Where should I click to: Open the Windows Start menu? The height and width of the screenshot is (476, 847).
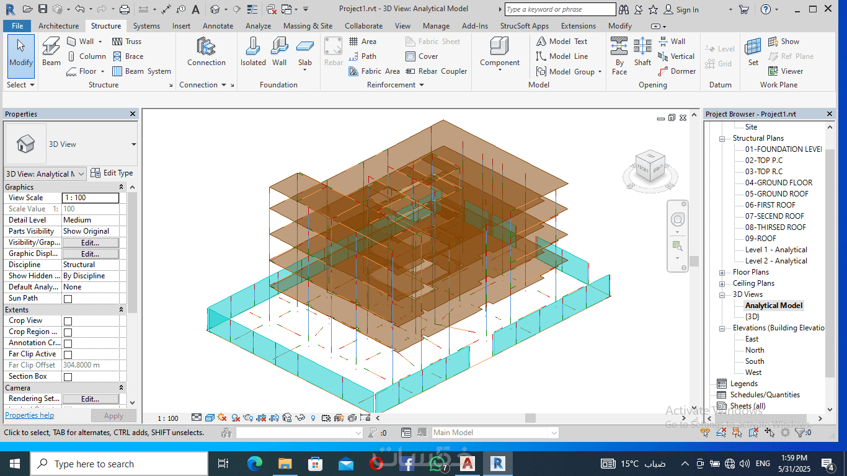coord(14,464)
